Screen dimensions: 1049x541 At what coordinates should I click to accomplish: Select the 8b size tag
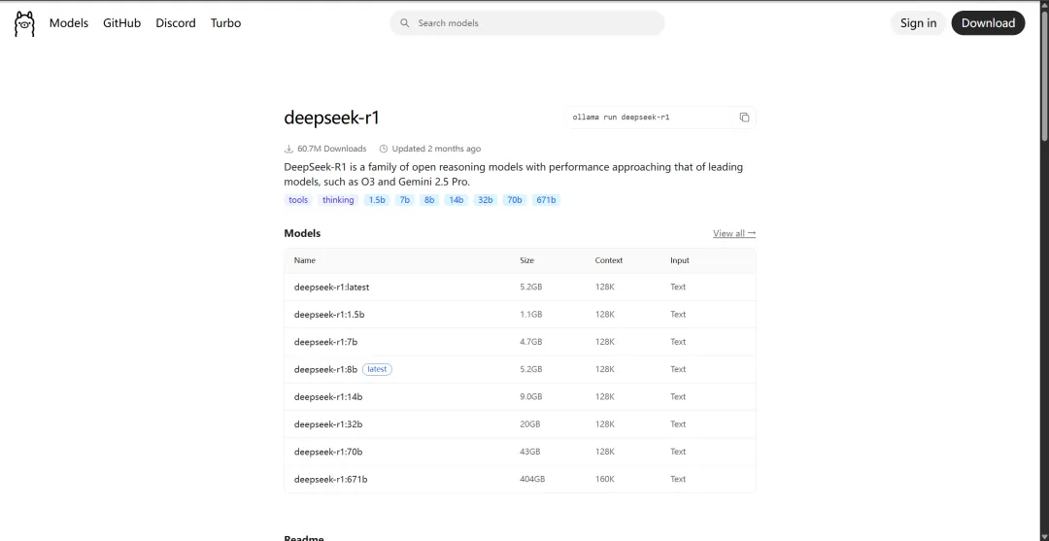point(429,200)
